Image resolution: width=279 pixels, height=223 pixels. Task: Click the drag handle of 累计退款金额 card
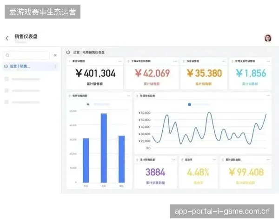[x=223, y=160]
